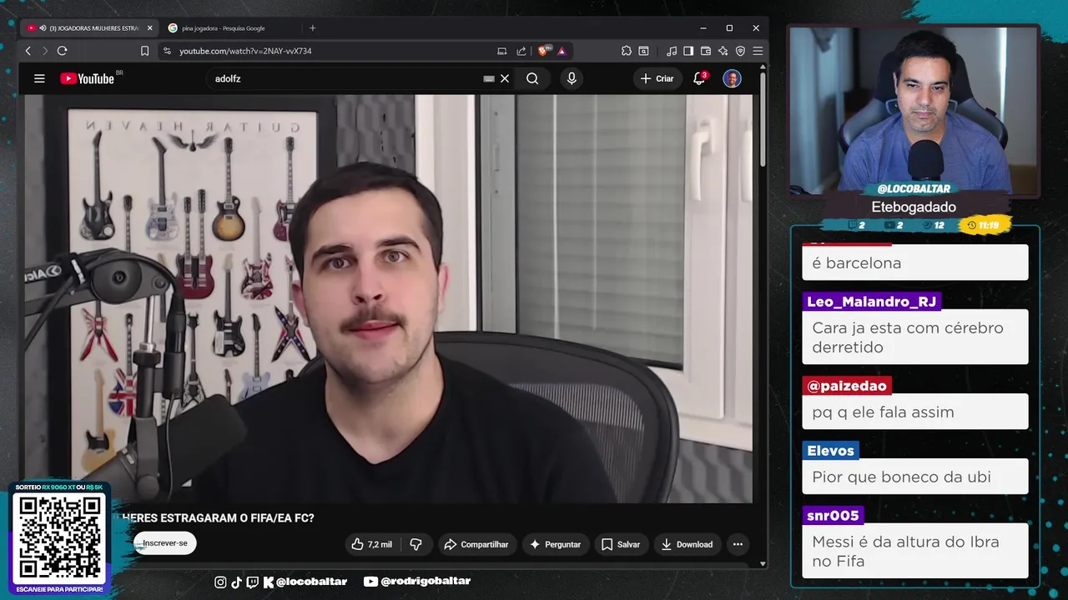Screen dimensions: 1068x600
Task: Click the Download button
Action: (x=687, y=544)
